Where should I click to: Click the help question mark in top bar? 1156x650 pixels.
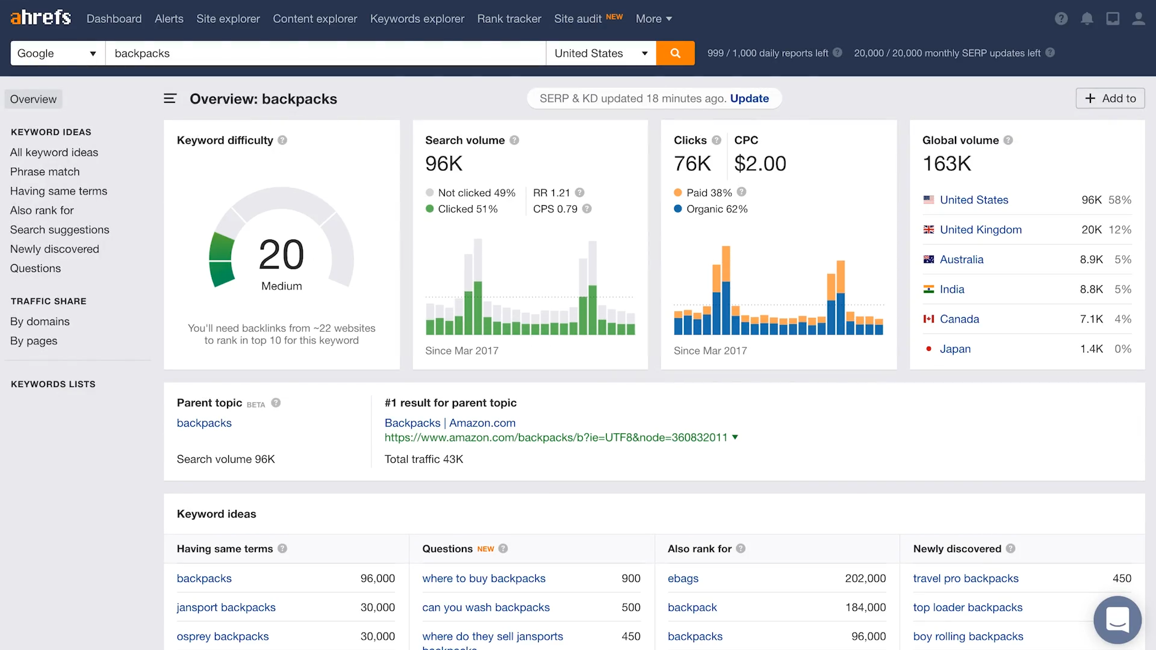pyautogui.click(x=1061, y=19)
